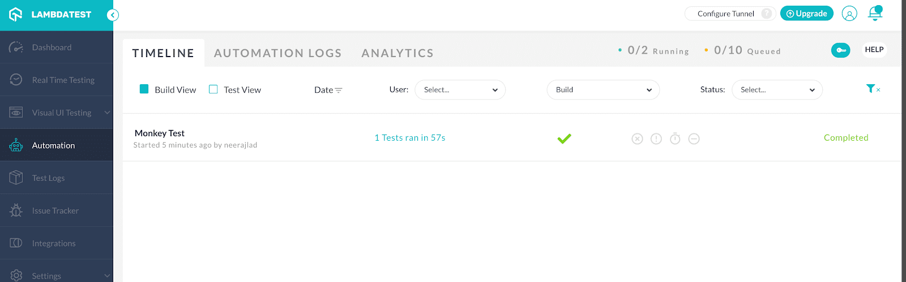Screen dimensions: 906x282
Task: Click the cancelled X status icon
Action: [637, 138]
